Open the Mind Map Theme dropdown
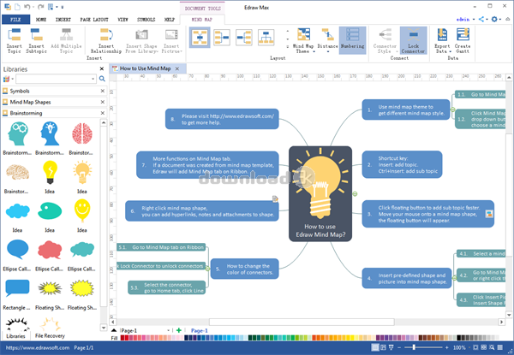Image resolution: width=514 pixels, height=355 pixels. (303, 41)
